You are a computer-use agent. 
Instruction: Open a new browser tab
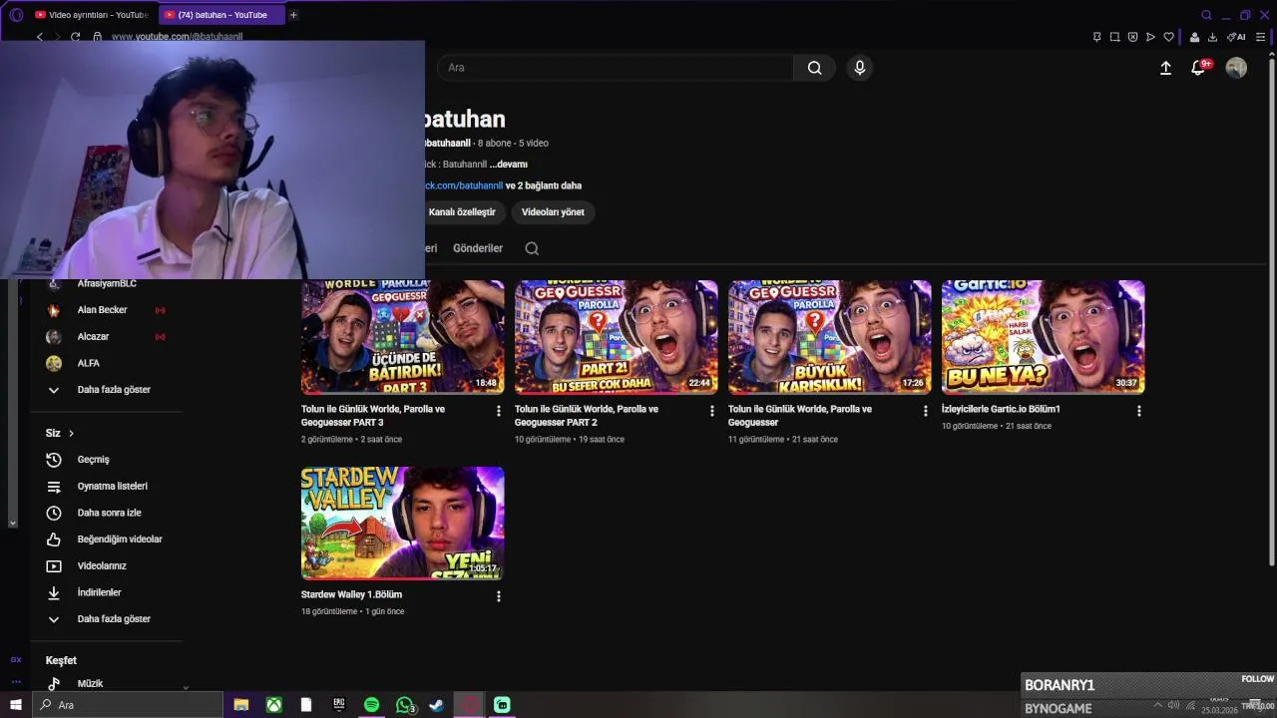(x=293, y=15)
